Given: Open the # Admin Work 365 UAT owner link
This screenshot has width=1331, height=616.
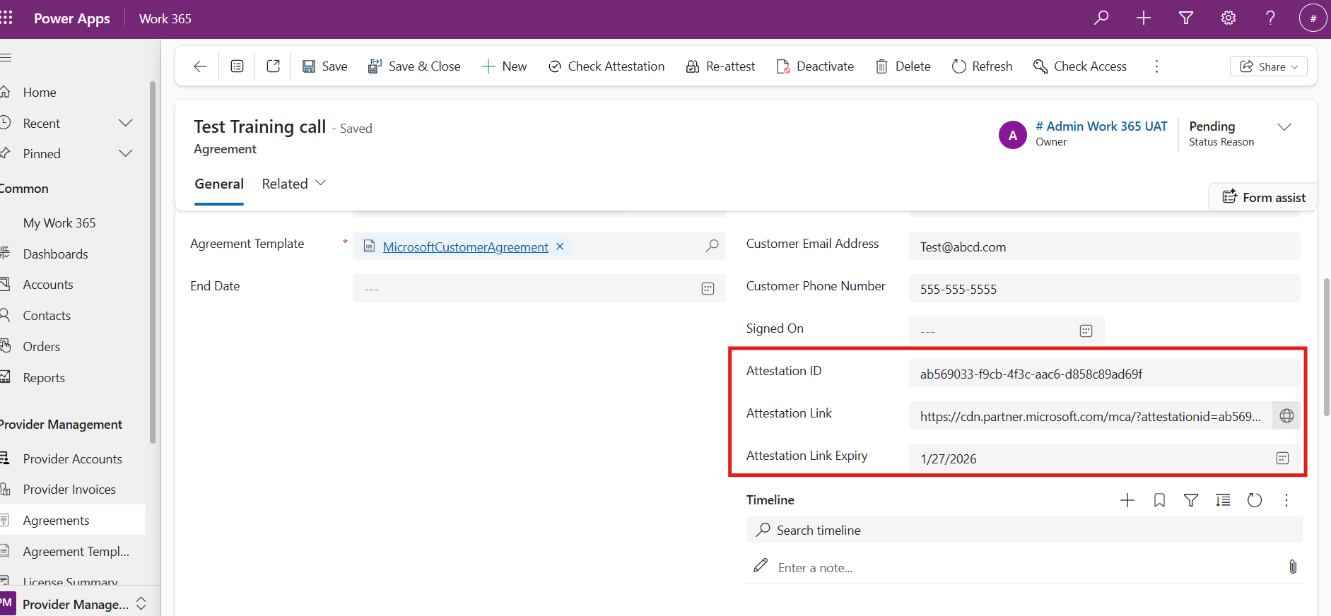Looking at the screenshot, I should [1101, 126].
